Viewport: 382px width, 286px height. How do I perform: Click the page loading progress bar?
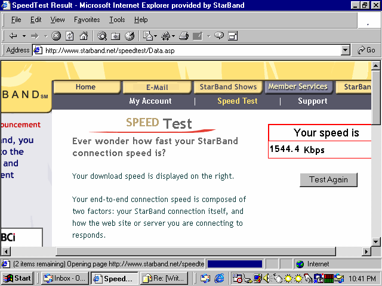(235, 264)
